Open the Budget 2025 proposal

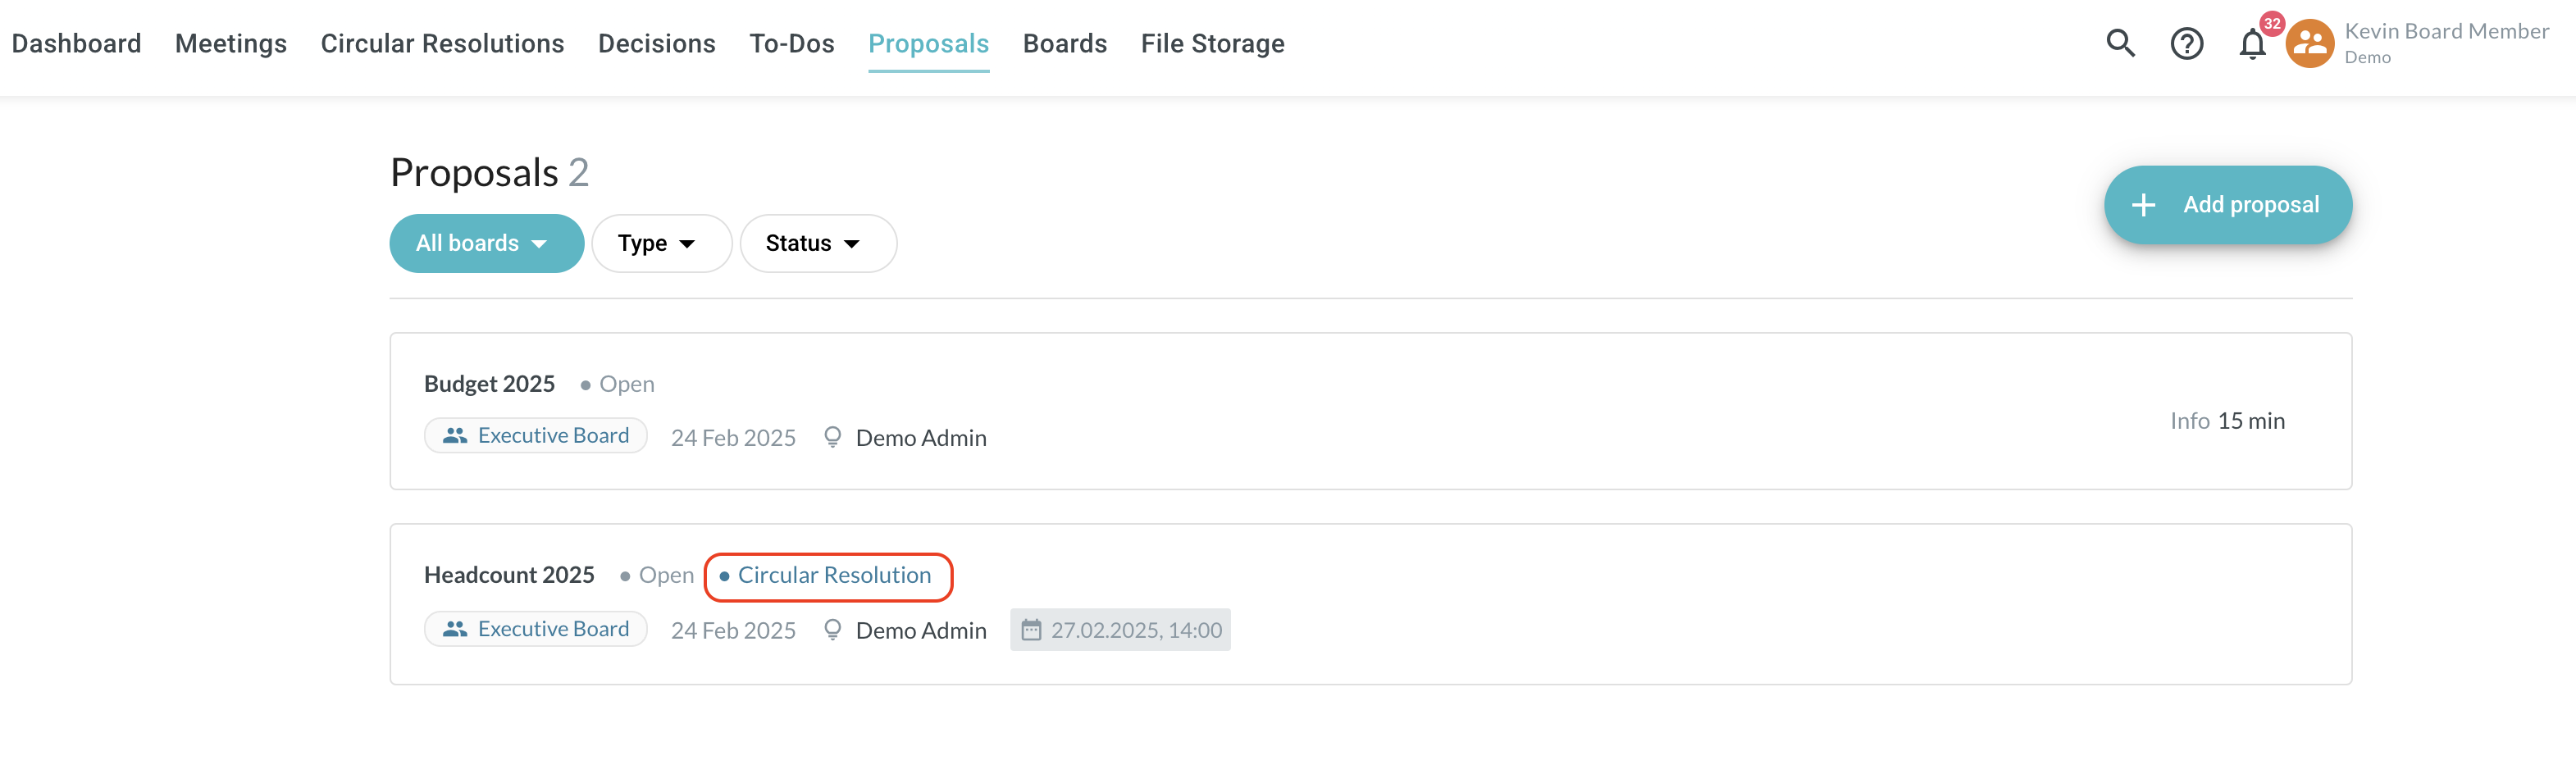[x=489, y=384]
